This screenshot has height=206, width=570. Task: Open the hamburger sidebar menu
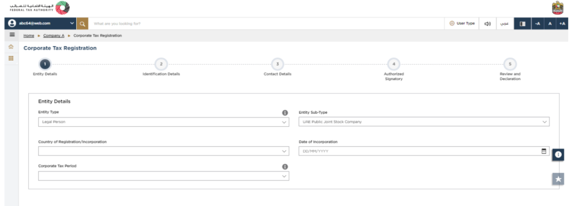pyautogui.click(x=12, y=35)
